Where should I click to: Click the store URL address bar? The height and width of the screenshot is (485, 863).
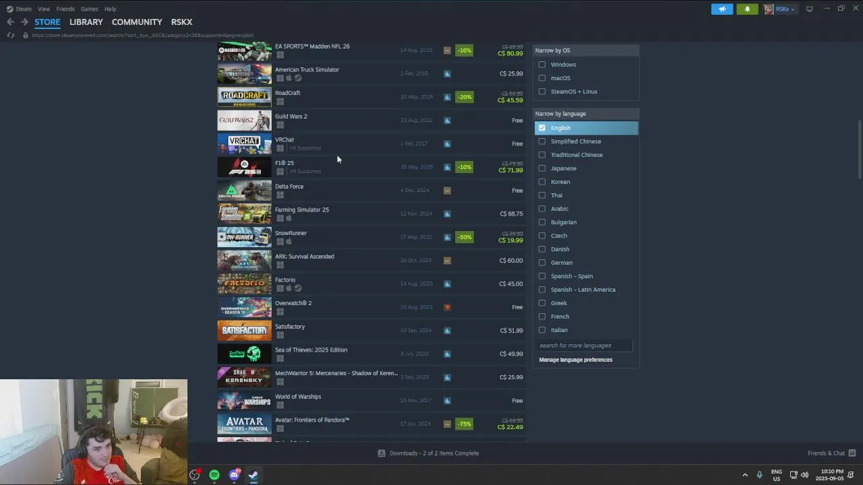[x=142, y=35]
